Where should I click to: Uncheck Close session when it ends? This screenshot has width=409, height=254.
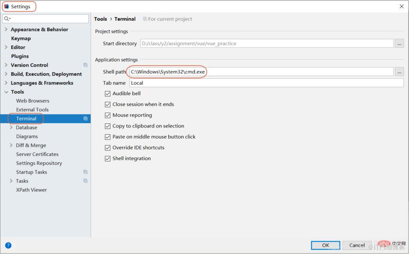coord(108,104)
